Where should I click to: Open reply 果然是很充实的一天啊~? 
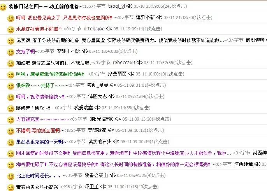click(41, 142)
